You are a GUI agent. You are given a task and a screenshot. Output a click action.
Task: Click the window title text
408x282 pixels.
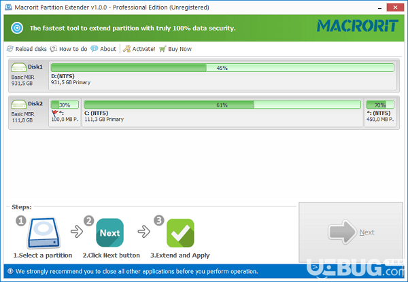click(x=112, y=7)
